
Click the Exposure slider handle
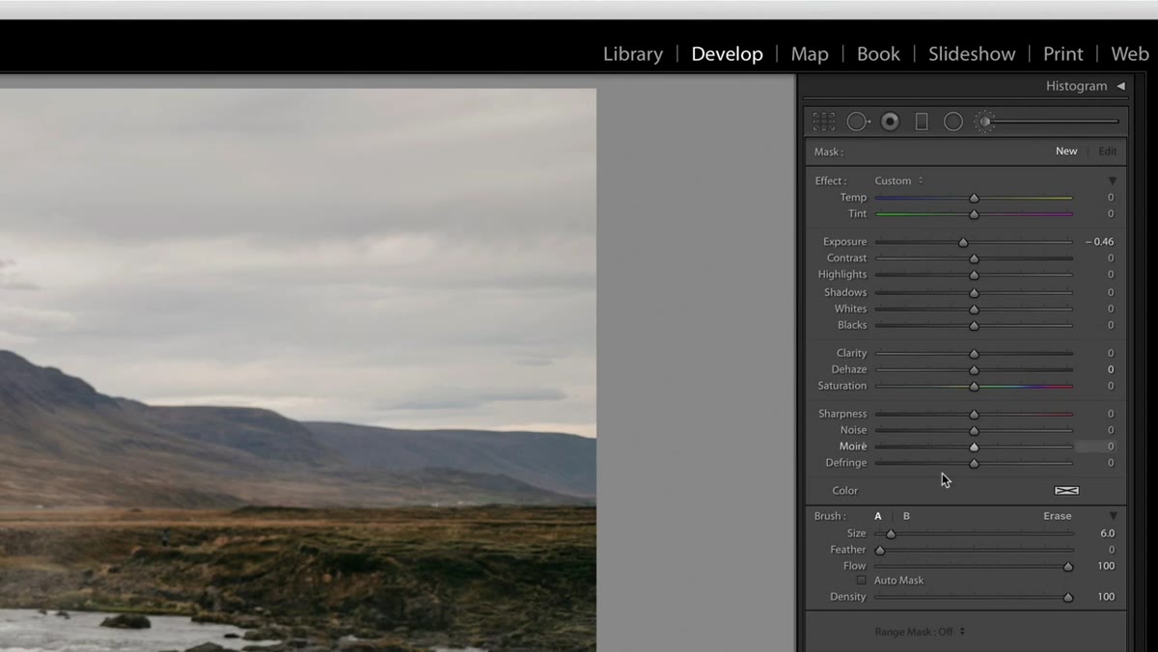[963, 242]
